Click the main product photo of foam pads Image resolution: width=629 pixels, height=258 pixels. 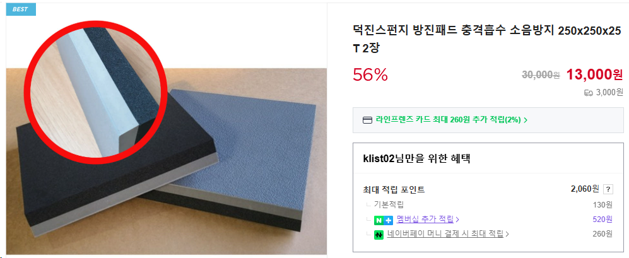pyautogui.click(x=167, y=160)
